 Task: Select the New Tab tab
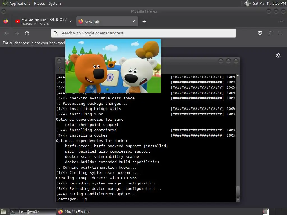tap(107, 21)
